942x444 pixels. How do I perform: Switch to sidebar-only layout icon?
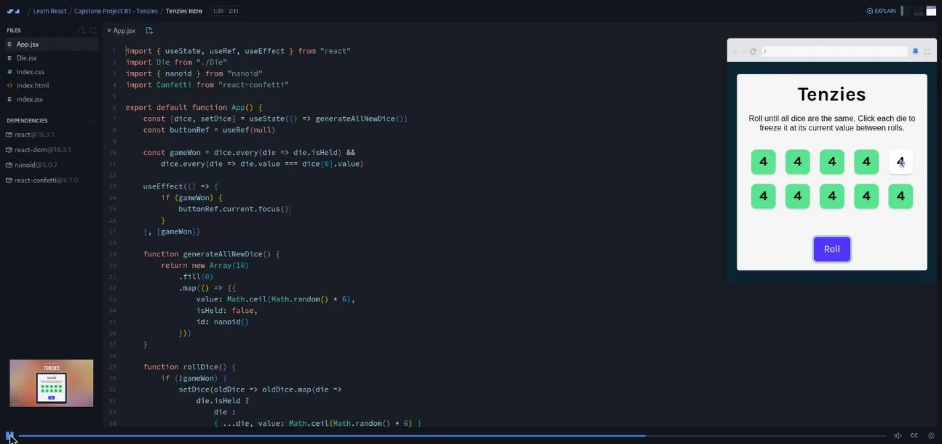pyautogui.click(x=905, y=11)
